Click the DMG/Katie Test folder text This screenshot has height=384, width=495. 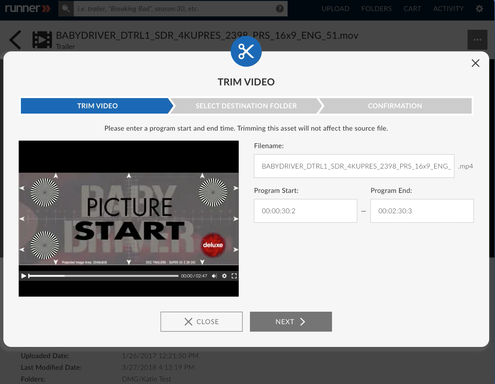[x=146, y=379]
